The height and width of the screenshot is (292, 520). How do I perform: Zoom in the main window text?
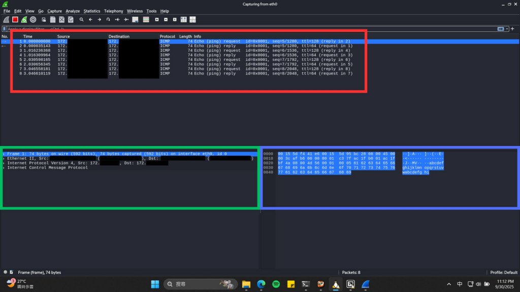point(157,20)
